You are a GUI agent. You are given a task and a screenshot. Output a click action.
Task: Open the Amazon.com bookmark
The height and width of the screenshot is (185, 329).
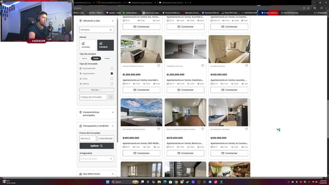click(151, 13)
